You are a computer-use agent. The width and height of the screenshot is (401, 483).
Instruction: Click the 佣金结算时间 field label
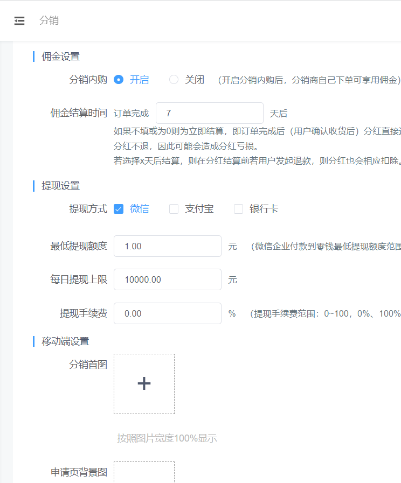click(x=79, y=113)
